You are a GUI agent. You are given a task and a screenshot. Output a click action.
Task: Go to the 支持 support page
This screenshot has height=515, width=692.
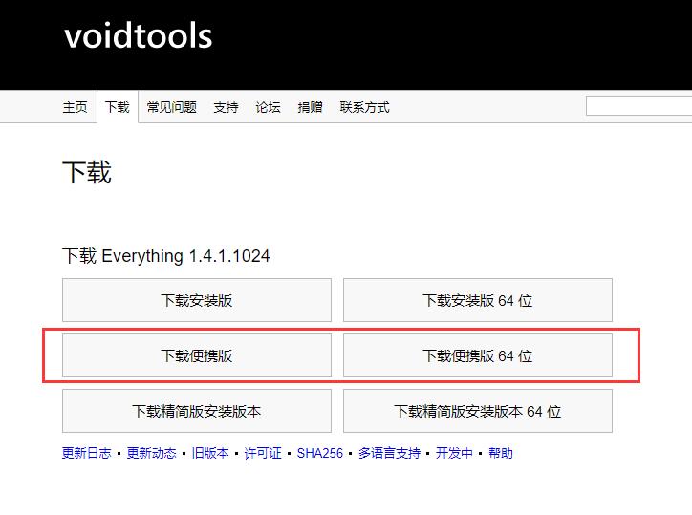(226, 107)
